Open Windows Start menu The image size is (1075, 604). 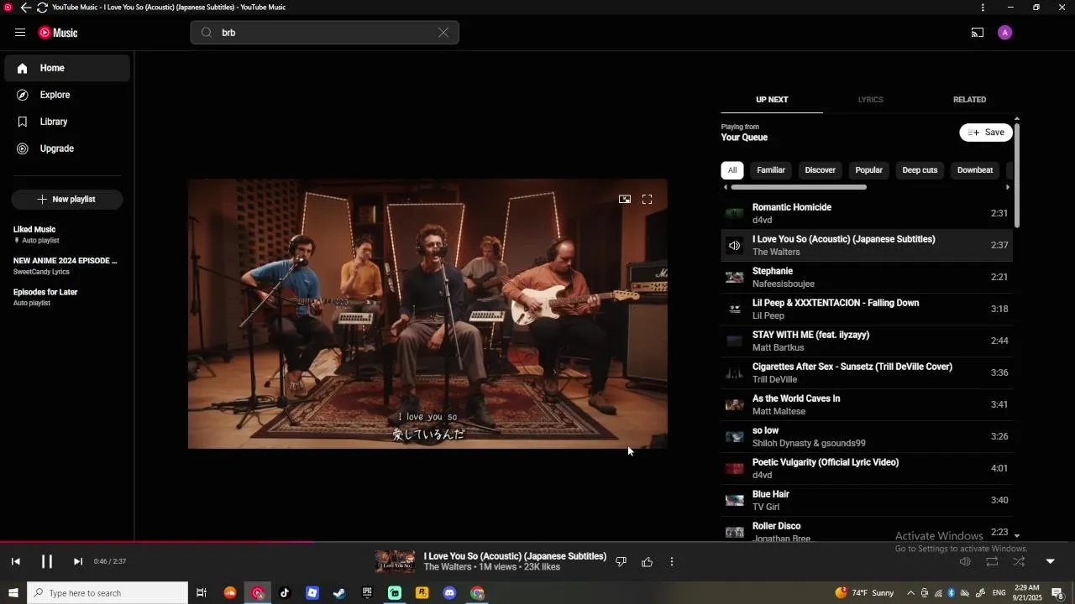tap(13, 593)
